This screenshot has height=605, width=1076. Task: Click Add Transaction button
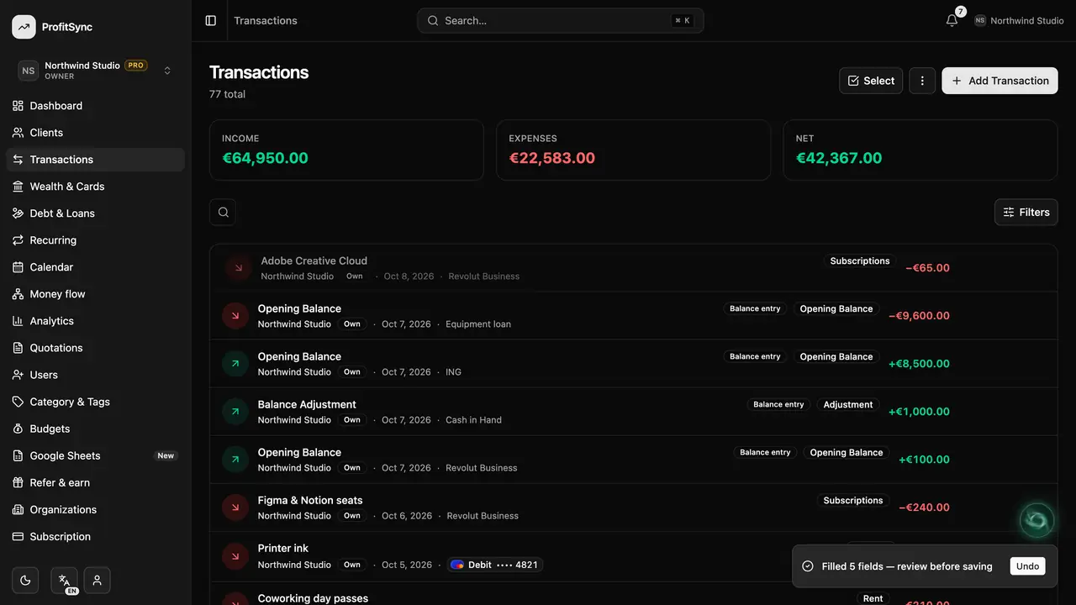[1000, 81]
